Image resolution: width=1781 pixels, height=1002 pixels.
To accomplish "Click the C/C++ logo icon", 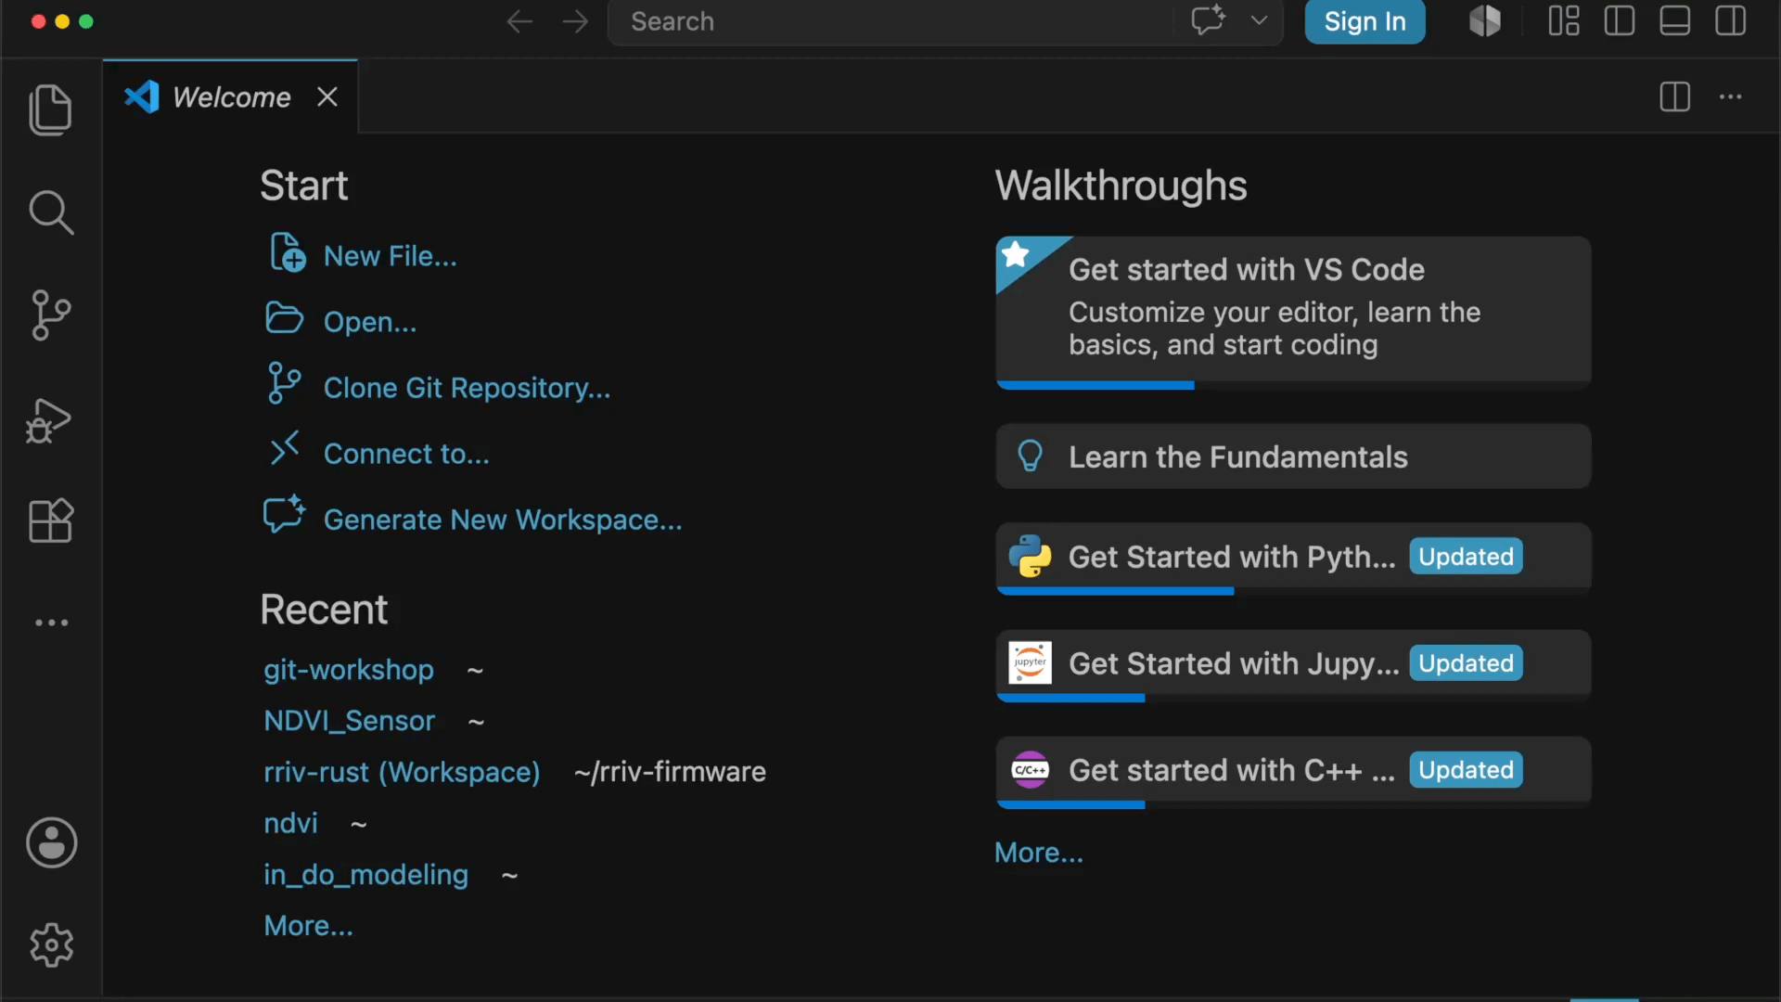I will coord(1030,770).
